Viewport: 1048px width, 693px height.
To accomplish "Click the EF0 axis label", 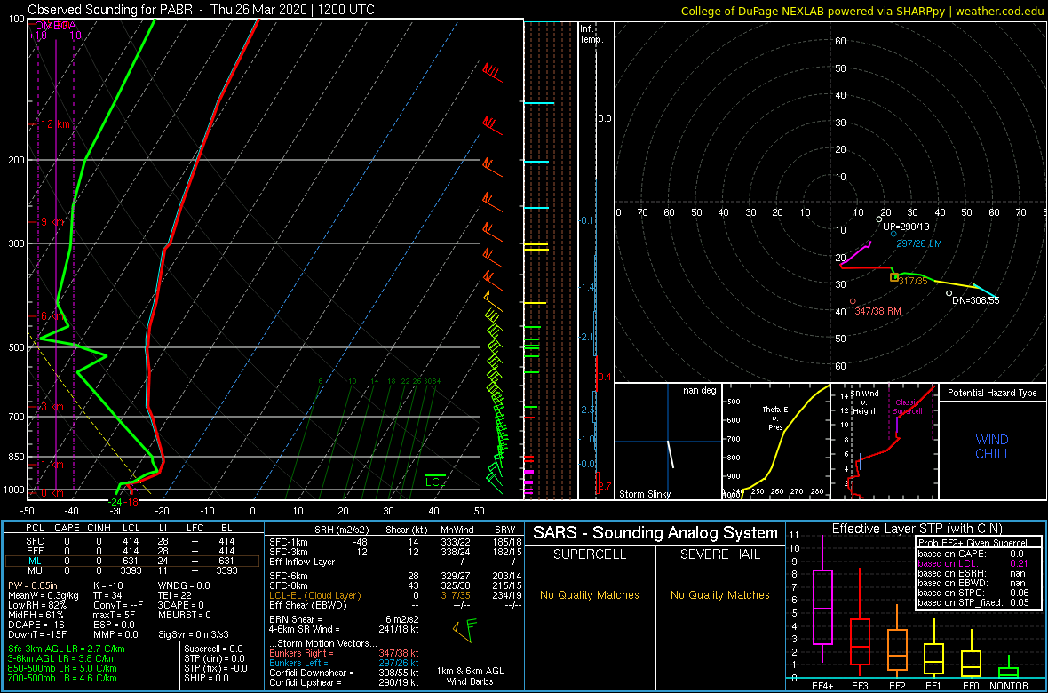I will coord(971,686).
